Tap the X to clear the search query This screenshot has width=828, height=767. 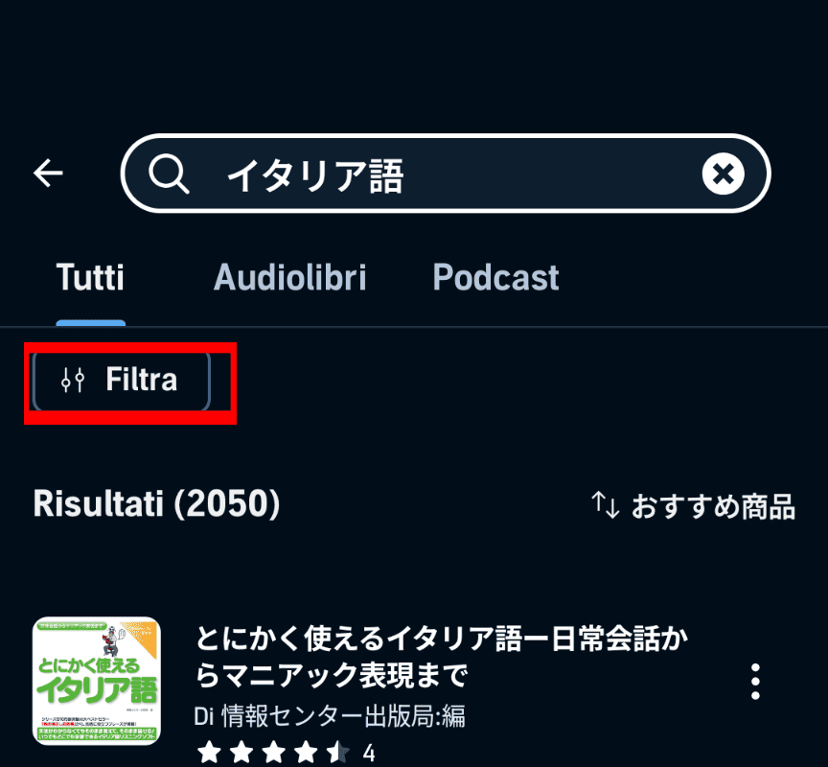[724, 174]
